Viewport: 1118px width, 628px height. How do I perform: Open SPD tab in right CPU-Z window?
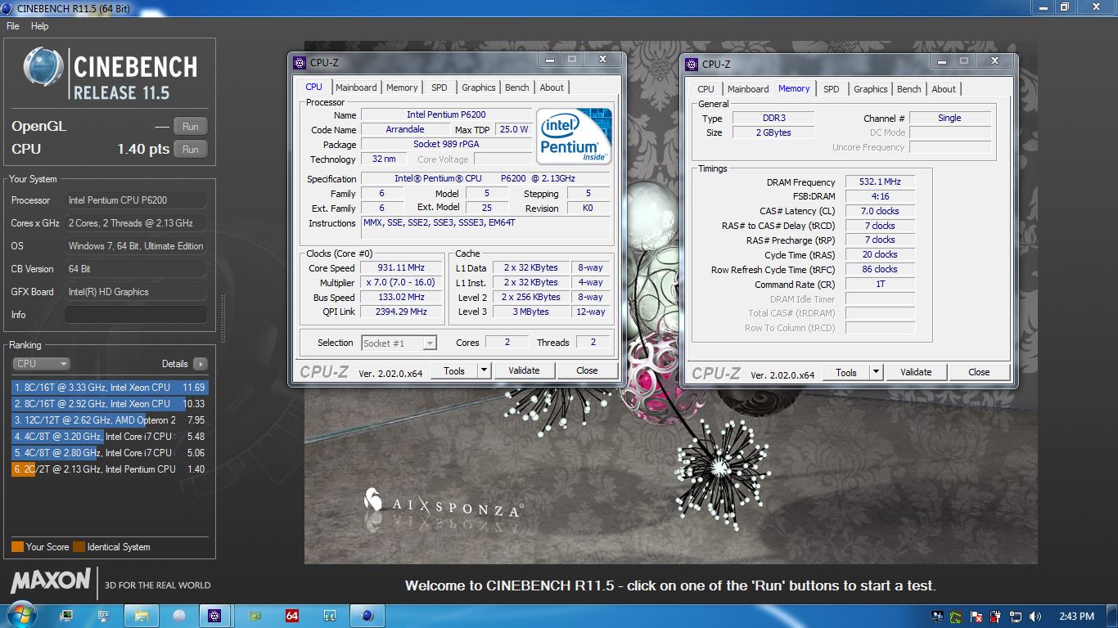832,89
